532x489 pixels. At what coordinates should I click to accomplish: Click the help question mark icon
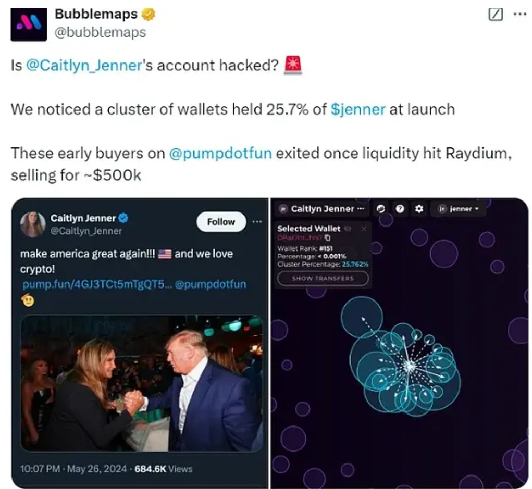[400, 209]
